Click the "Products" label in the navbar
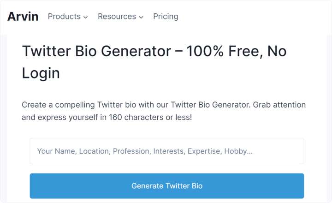Viewport: 332px width, 203px height. (64, 17)
